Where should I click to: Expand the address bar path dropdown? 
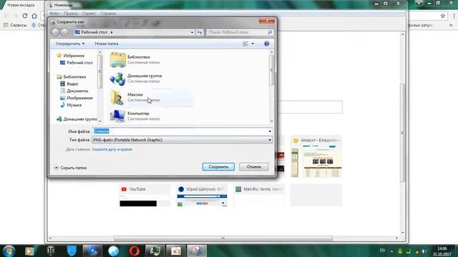pos(192,32)
